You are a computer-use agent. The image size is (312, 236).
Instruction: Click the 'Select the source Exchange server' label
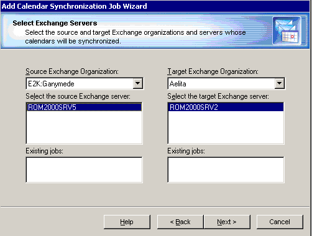click(78, 96)
